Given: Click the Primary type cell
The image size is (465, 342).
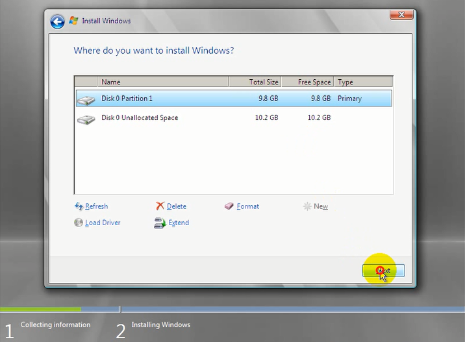Looking at the screenshot, I should pyautogui.click(x=349, y=99).
